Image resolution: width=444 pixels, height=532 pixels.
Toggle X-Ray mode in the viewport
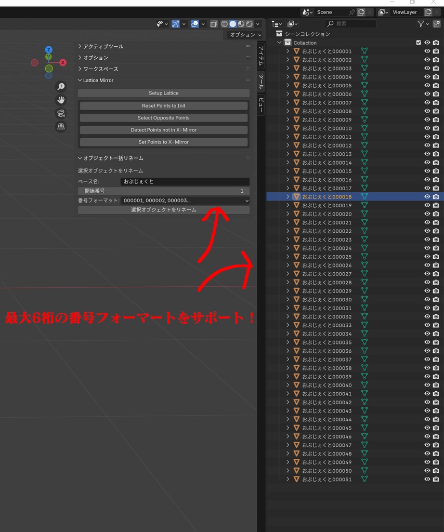[214, 24]
